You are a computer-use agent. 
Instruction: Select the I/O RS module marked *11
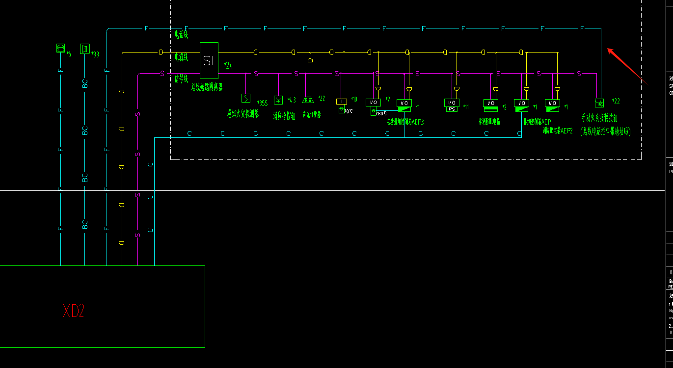point(452,105)
